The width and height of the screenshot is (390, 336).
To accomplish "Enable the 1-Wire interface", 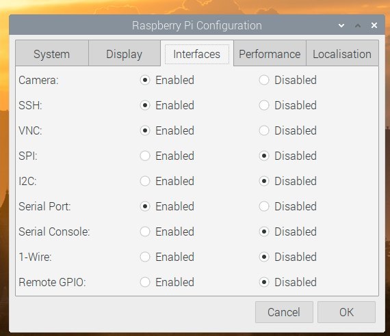I will 167,257.
